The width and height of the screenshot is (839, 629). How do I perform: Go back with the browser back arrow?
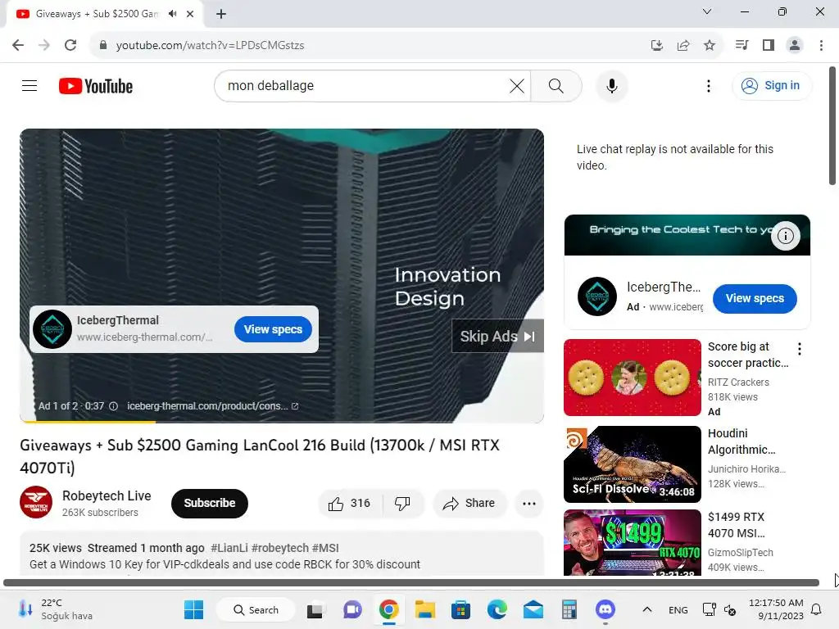click(18, 45)
